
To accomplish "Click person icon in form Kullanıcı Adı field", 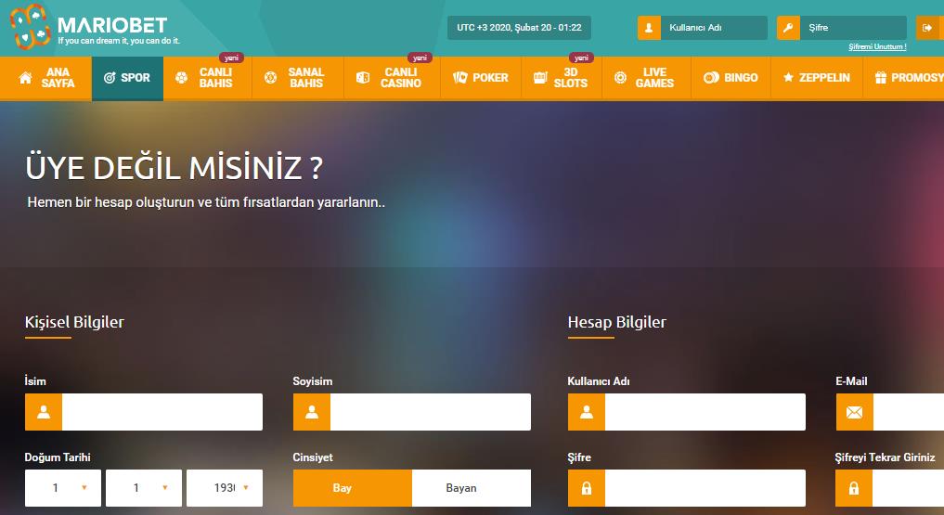I will point(587,412).
